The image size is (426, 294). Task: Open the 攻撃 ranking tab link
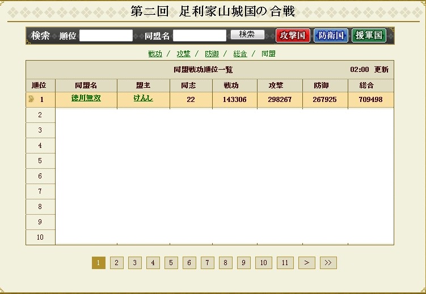coord(183,54)
